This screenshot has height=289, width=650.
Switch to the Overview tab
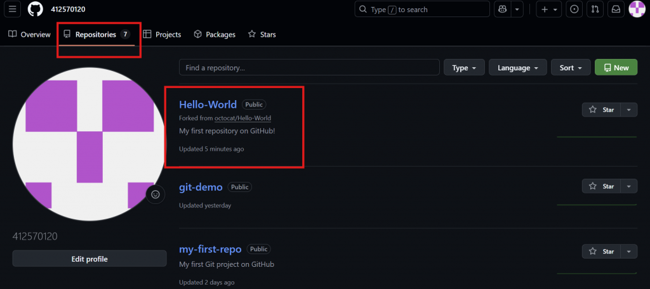[29, 35]
